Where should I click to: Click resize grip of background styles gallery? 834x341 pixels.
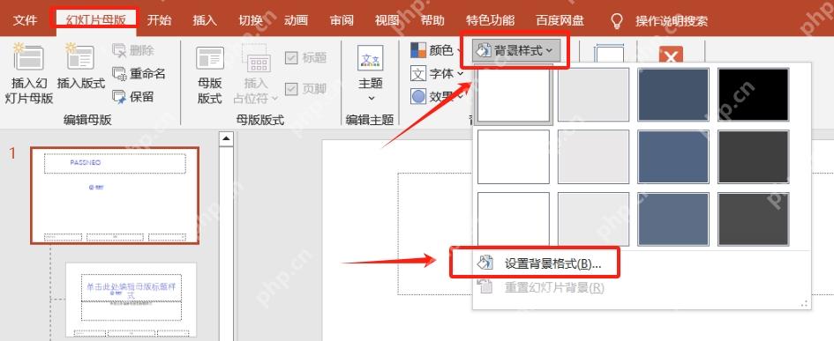pos(804,304)
